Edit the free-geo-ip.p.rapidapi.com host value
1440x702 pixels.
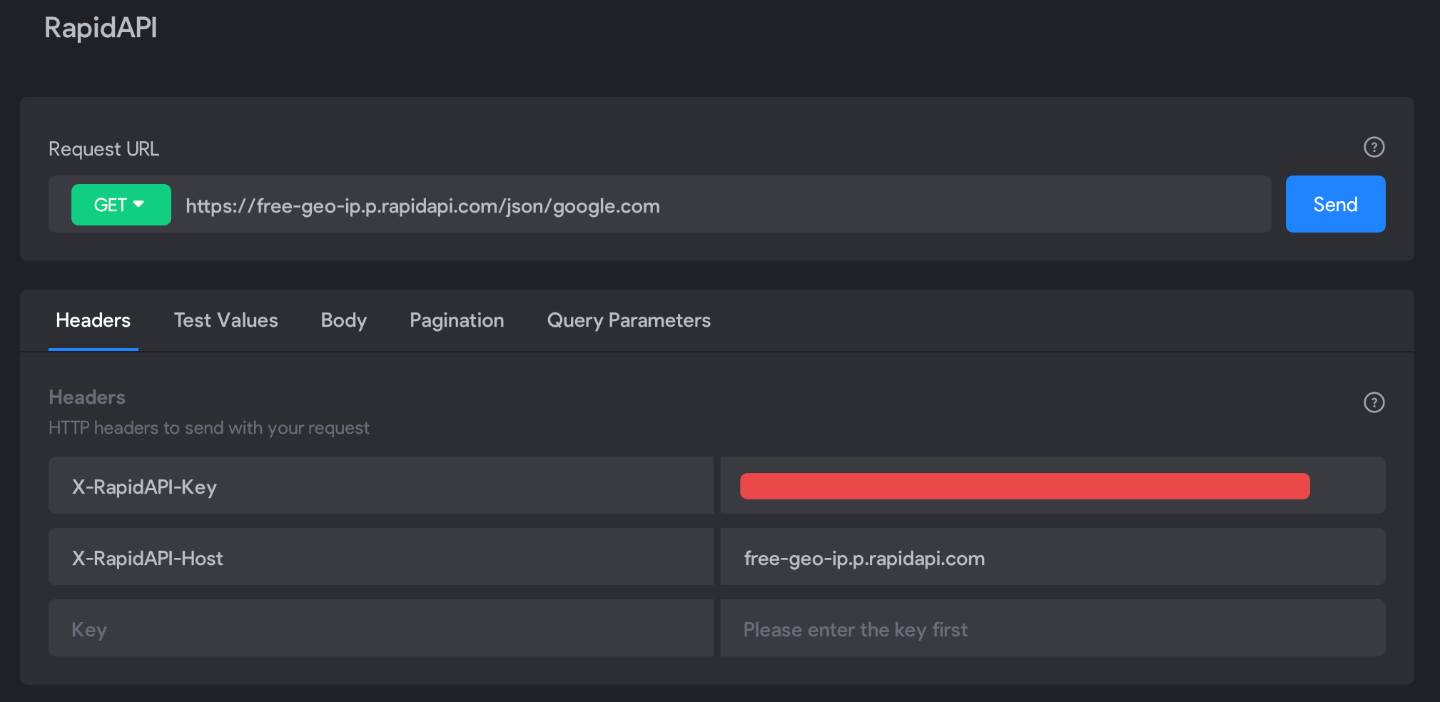[x=1053, y=556]
